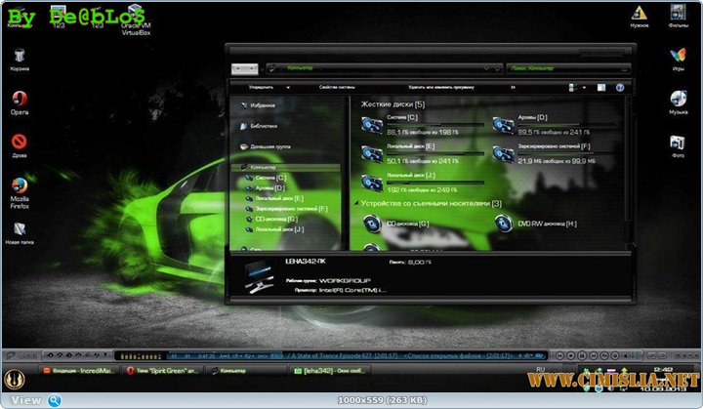Image resolution: width=703 pixels, height=409 pixels.
Task: Click the pause button in player bar
Action: coord(582,355)
